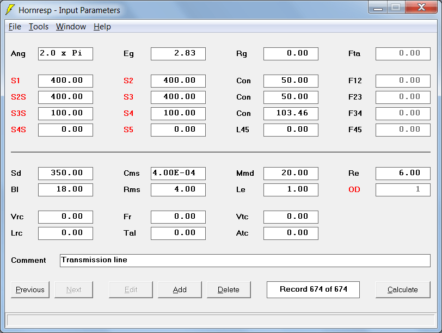This screenshot has width=442, height=333.
Task: Click the Con field next to S2
Action: click(291, 81)
